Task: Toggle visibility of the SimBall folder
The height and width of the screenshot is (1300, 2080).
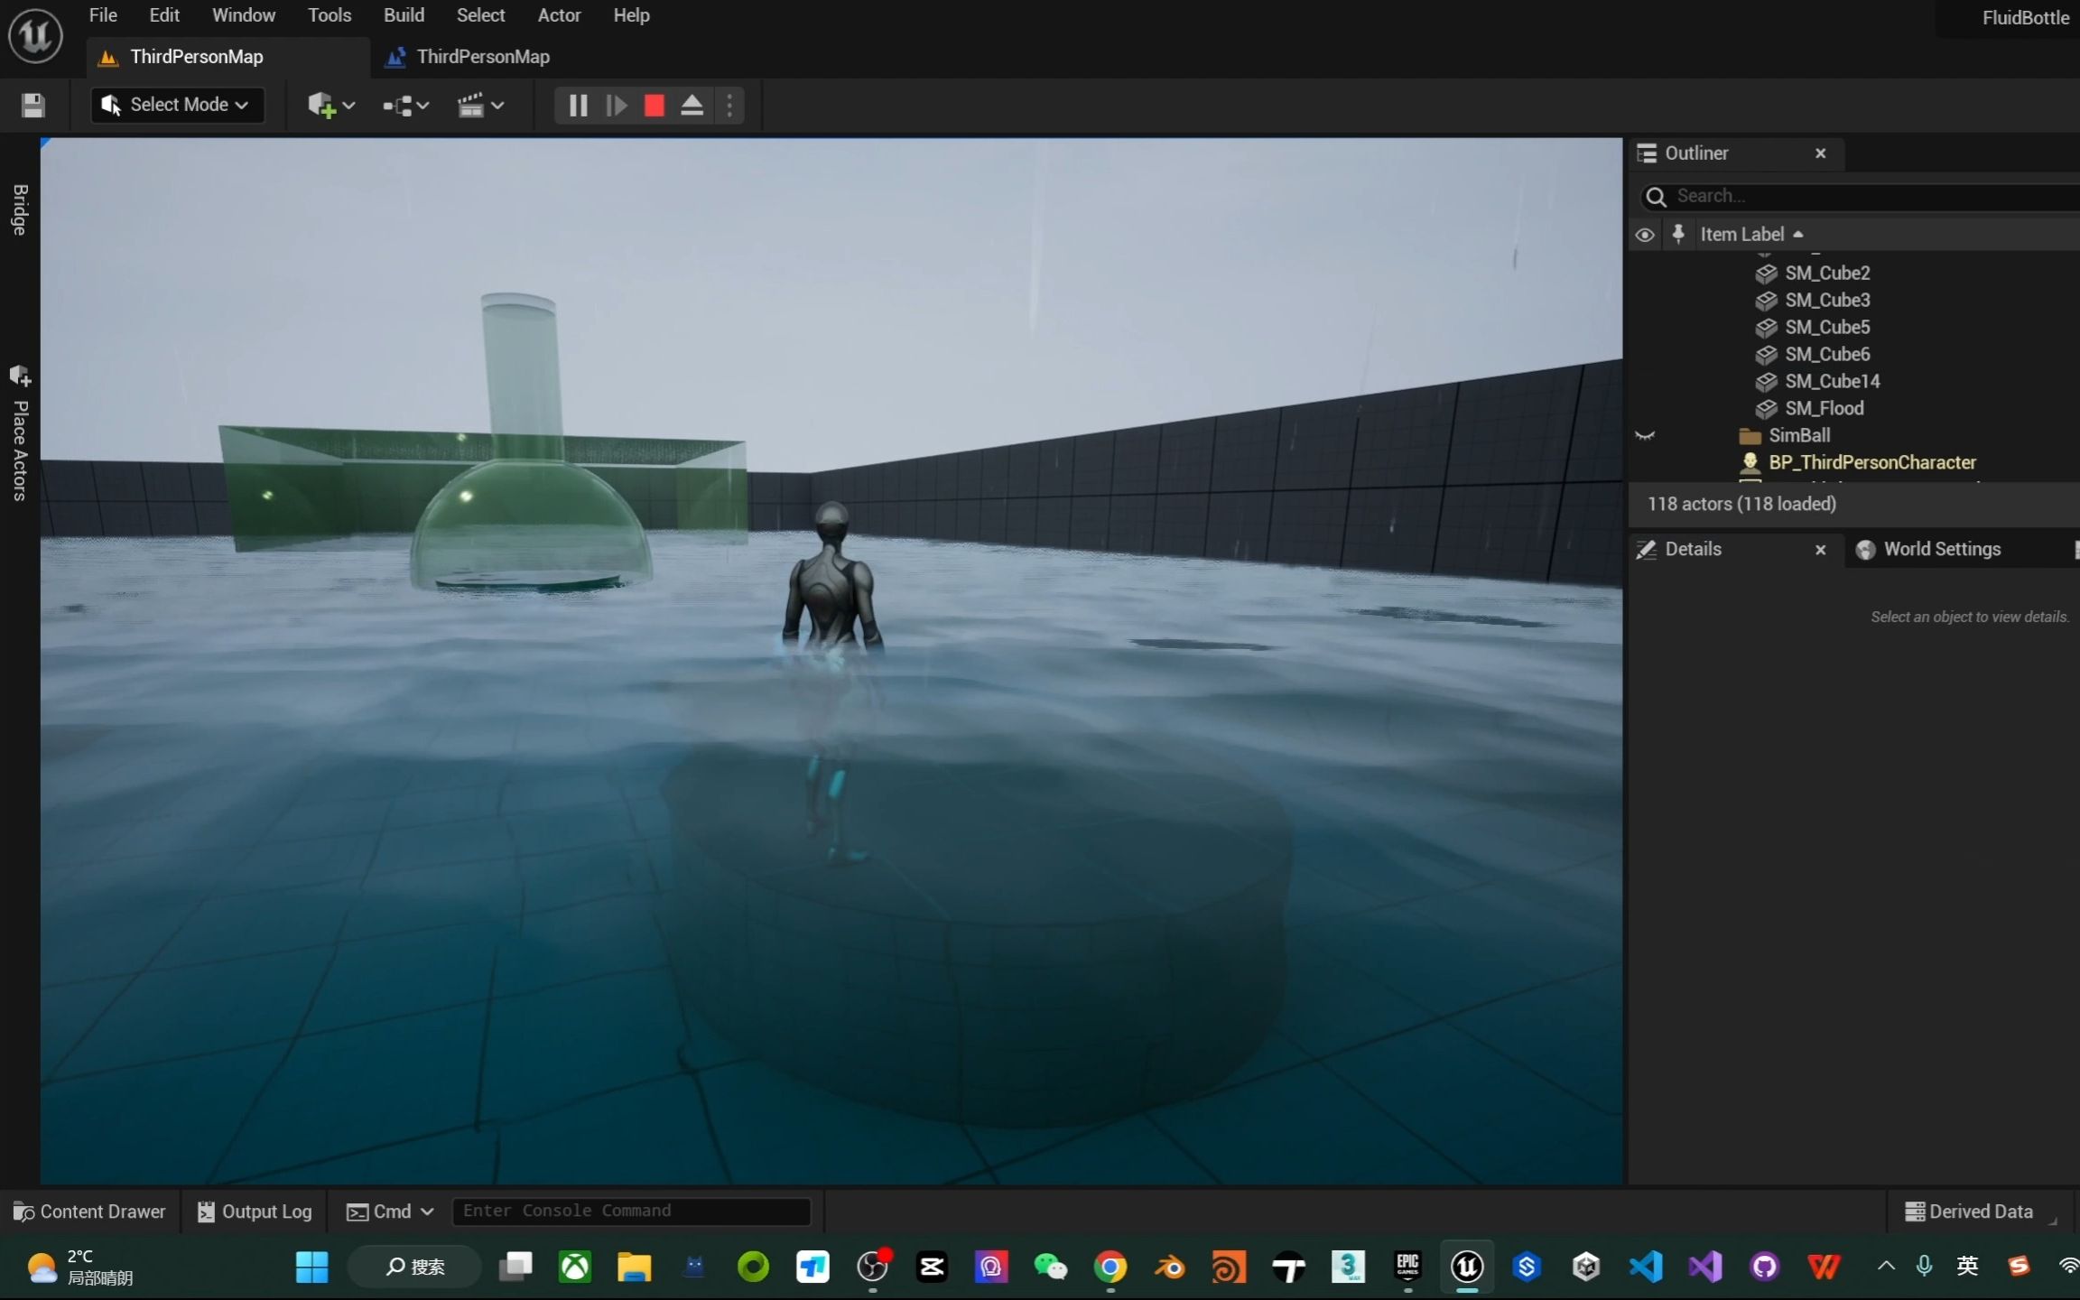Action: pos(1645,436)
